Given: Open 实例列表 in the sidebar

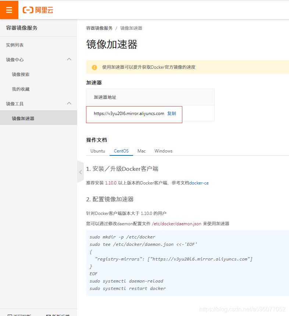Looking at the screenshot, I should click(x=15, y=45).
